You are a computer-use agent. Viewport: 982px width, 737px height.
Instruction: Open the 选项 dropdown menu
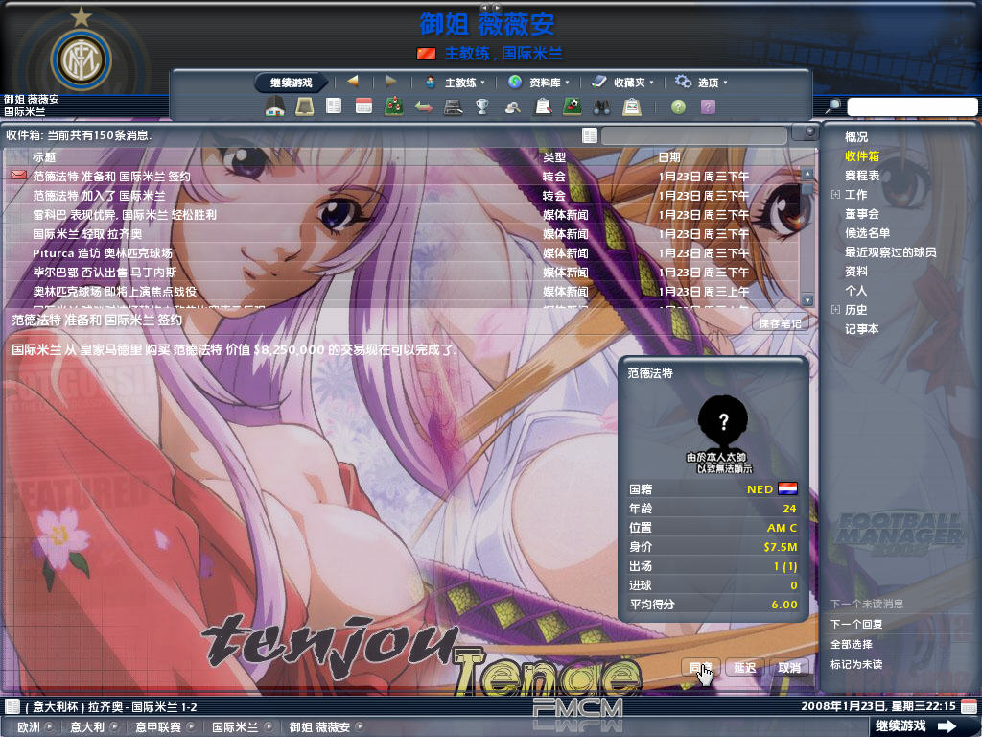701,83
